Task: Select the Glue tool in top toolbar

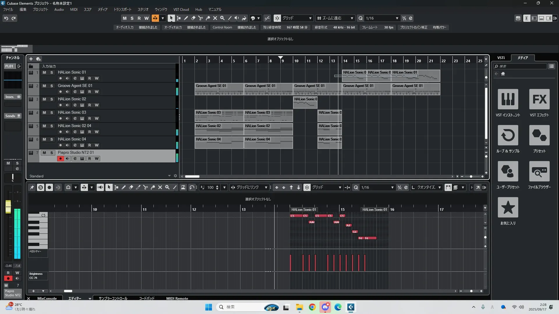Action: coord(208,18)
